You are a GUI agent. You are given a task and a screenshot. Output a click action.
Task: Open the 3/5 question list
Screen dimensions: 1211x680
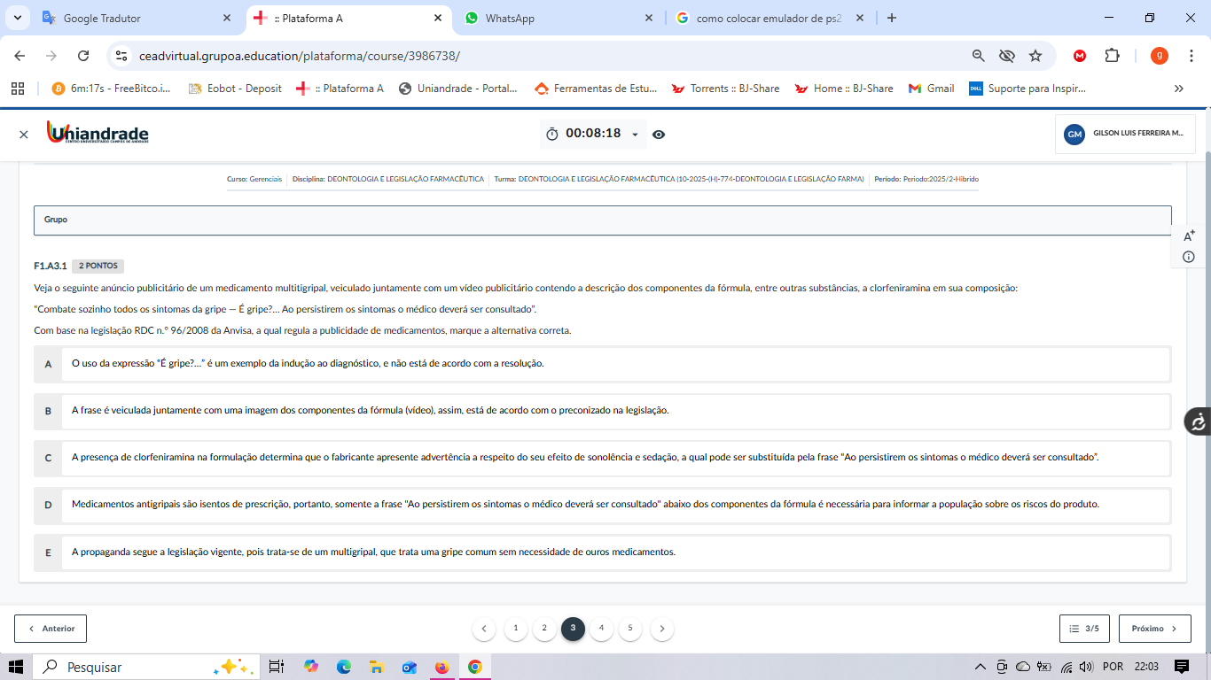[1085, 629]
